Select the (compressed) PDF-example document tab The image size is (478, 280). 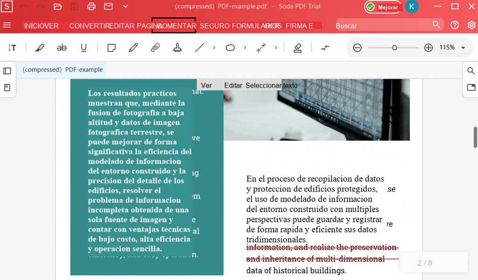pyautogui.click(x=63, y=70)
